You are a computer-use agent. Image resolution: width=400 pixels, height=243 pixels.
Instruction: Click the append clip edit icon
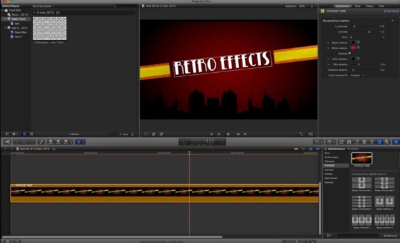click(x=66, y=142)
